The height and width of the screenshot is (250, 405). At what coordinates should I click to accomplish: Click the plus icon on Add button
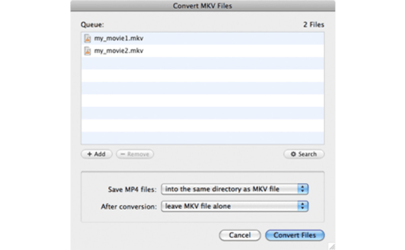pos(89,154)
